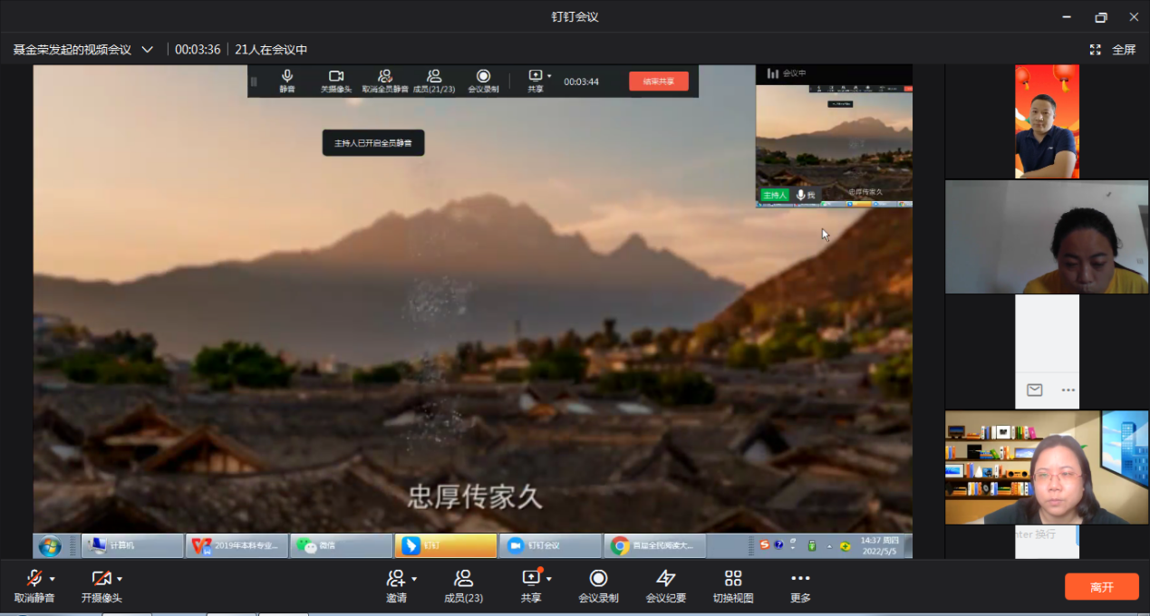
Task: Expand meeting info chevron beside 聂金荣发起的视频会议
Action: point(148,50)
